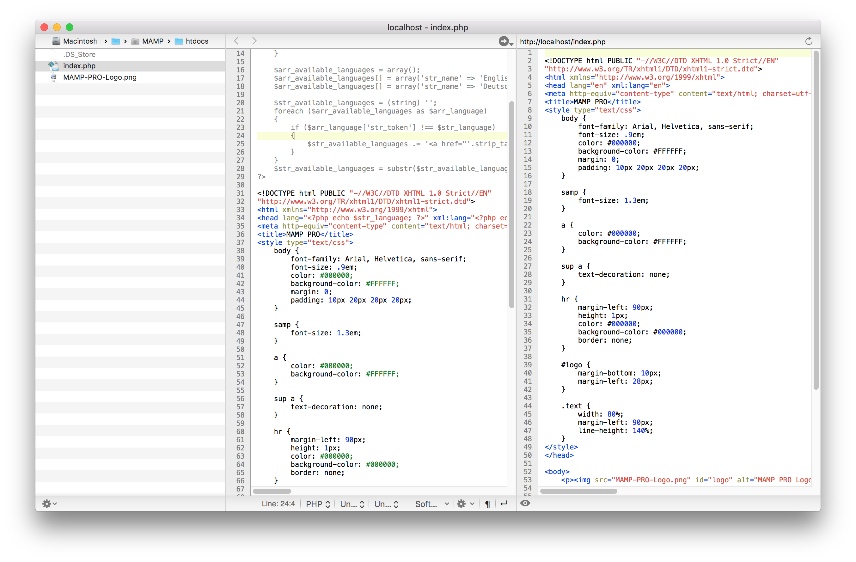Open the second Un... line ending popup
Screen dimensions: 856x562
click(386, 504)
